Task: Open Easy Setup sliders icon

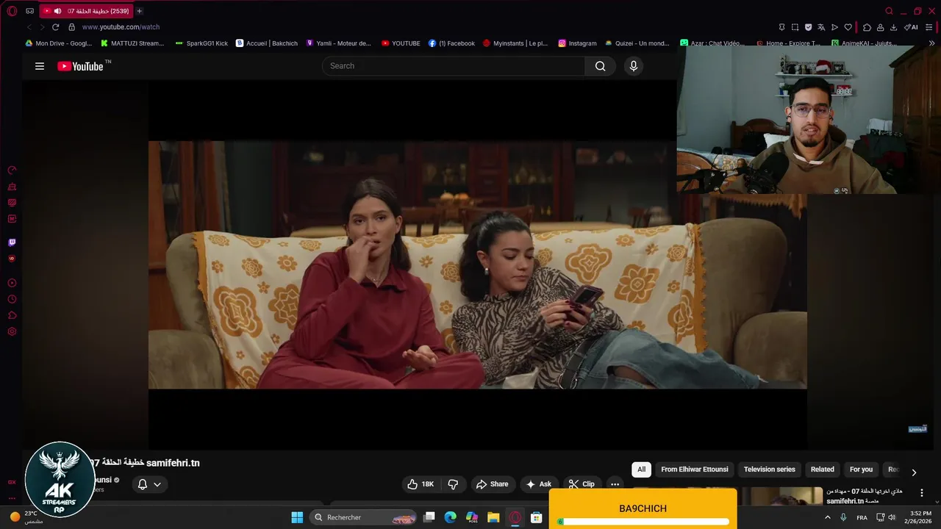Action: click(x=930, y=27)
